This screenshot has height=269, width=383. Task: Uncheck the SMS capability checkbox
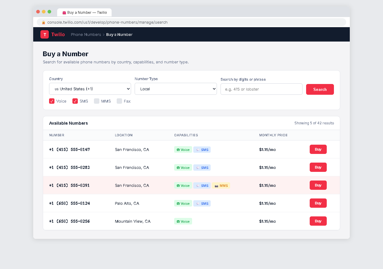pyautogui.click(x=75, y=101)
